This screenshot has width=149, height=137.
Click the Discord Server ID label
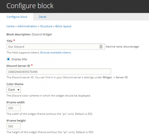(18, 66)
